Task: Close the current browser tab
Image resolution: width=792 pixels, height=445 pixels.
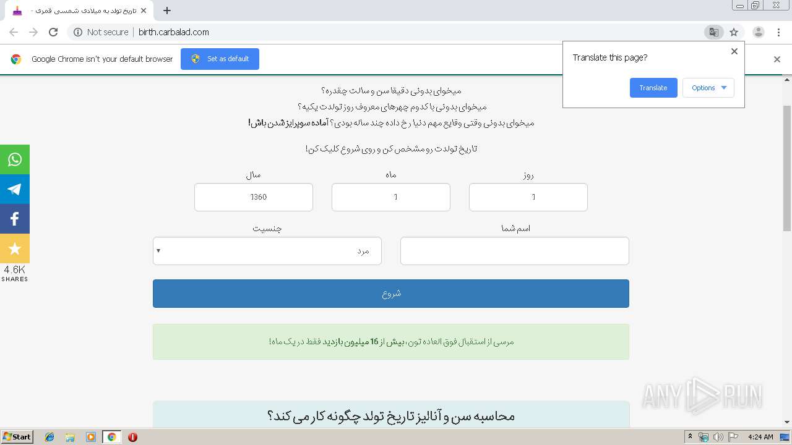Action: [x=144, y=11]
